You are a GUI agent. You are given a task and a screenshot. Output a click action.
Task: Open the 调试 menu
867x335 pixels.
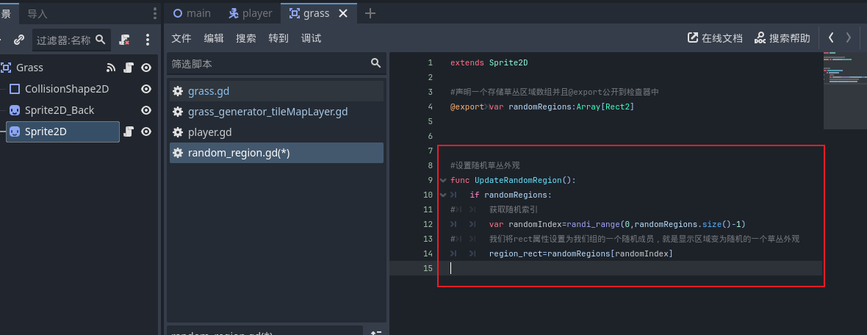coord(311,38)
